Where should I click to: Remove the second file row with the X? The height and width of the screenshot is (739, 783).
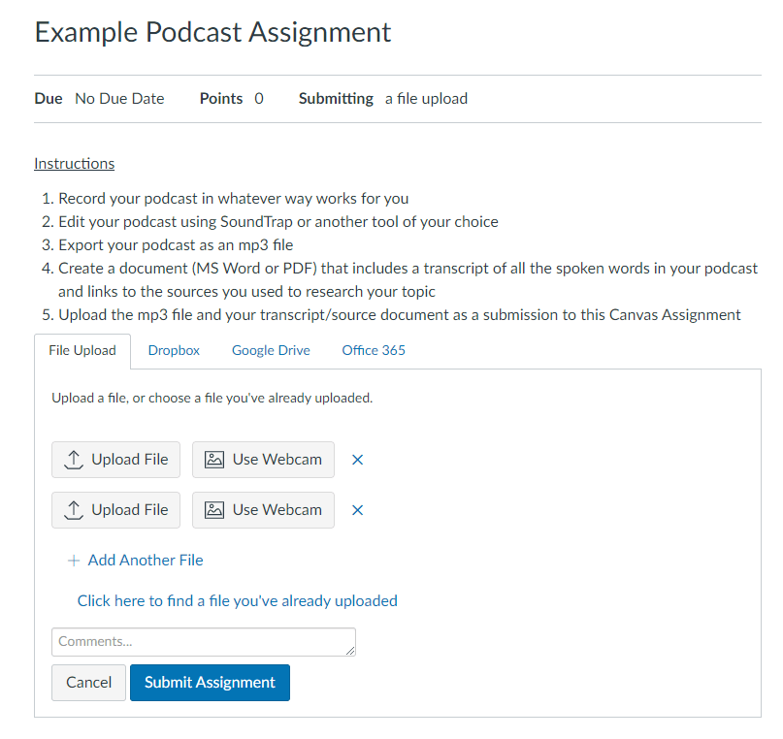click(357, 509)
